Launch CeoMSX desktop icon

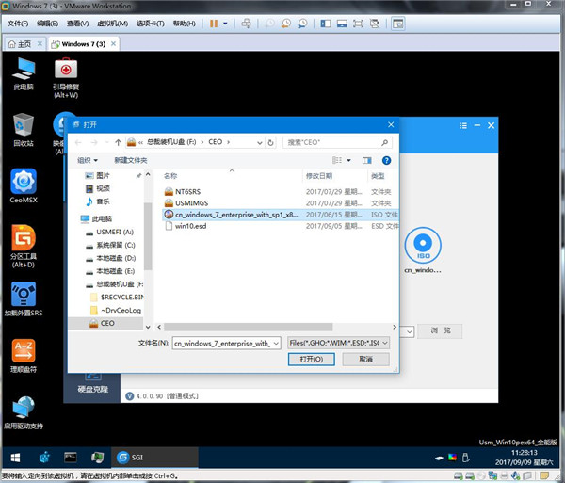[x=24, y=186]
